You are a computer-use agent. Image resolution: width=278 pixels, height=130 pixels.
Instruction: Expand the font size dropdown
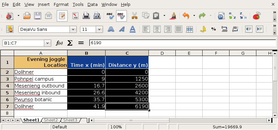[x=99, y=29]
